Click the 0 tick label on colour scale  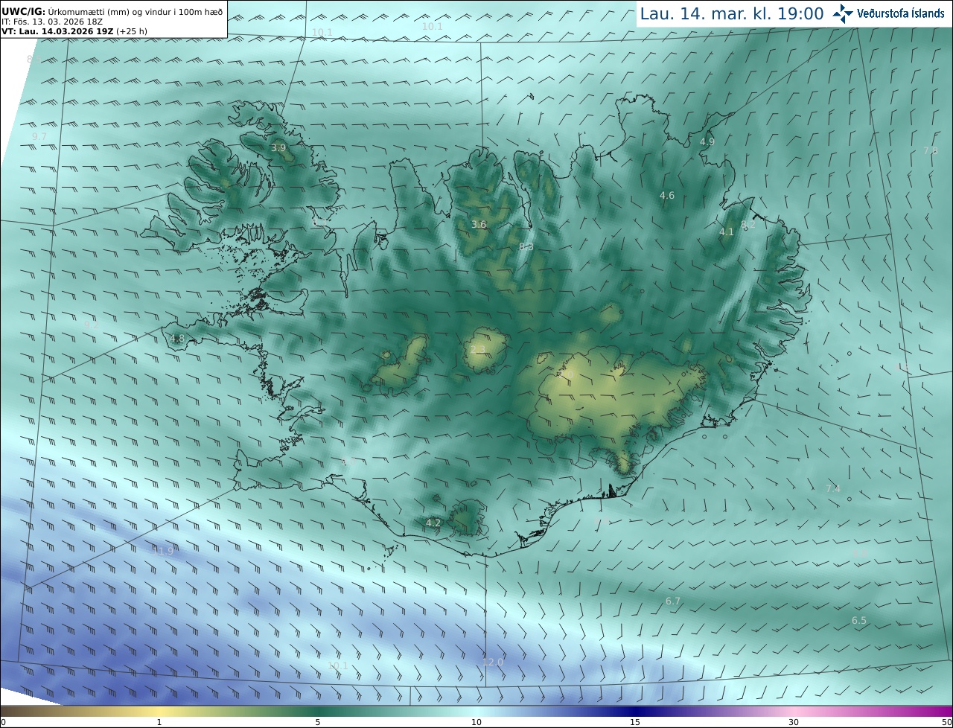click(x=3, y=722)
